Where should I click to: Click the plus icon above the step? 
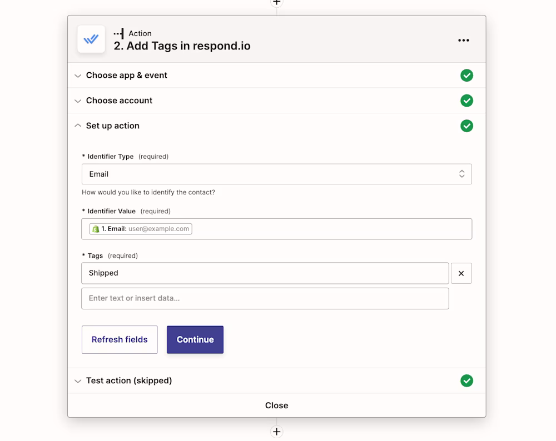pyautogui.click(x=276, y=3)
